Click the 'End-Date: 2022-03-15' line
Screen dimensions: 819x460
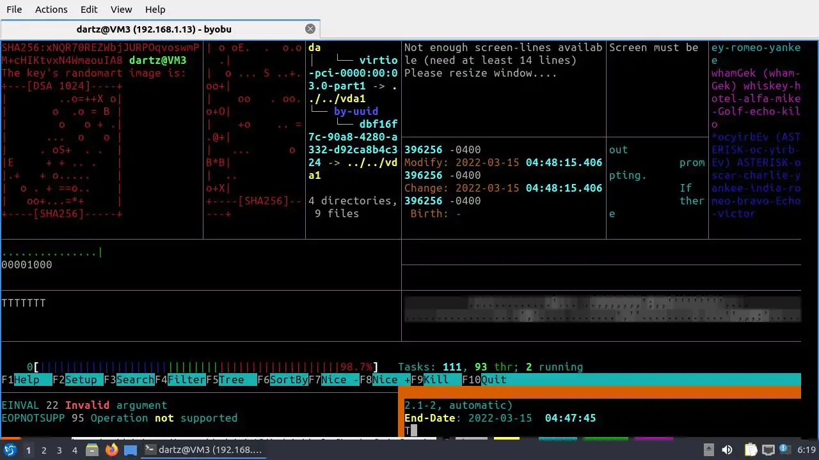pyautogui.click(x=500, y=418)
